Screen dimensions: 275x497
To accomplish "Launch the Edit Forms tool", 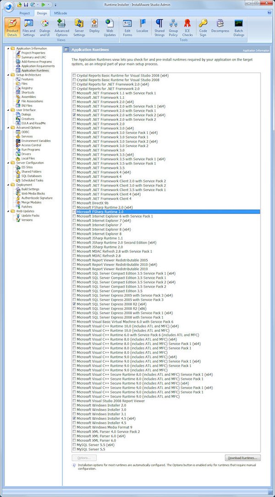I will point(127,28).
